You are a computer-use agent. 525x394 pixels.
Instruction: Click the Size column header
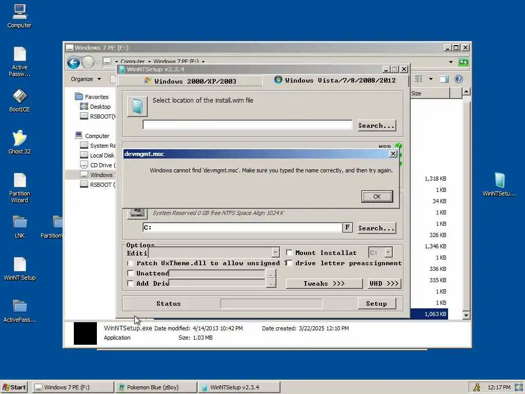point(430,93)
